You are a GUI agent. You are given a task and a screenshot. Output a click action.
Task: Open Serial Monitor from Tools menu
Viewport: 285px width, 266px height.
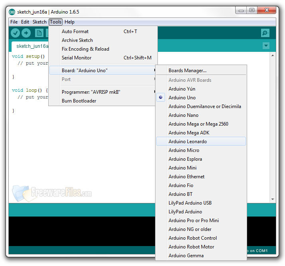(102, 58)
